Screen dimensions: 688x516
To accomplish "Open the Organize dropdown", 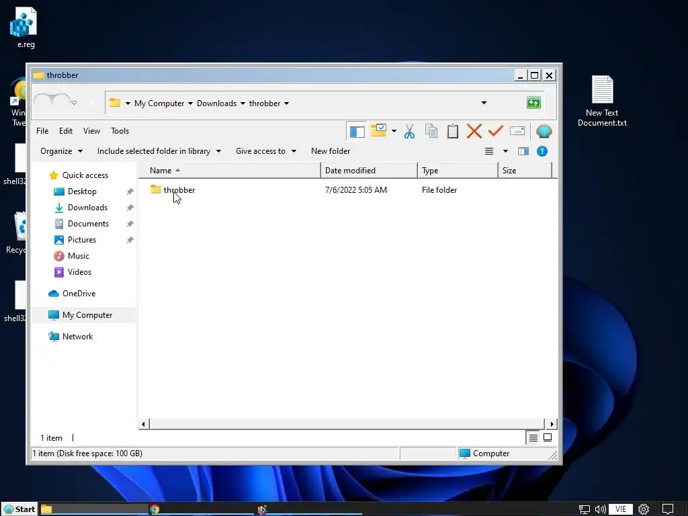I will pyautogui.click(x=61, y=151).
